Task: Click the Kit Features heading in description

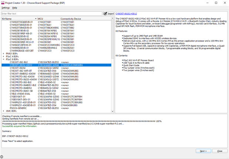Action: 121,31
